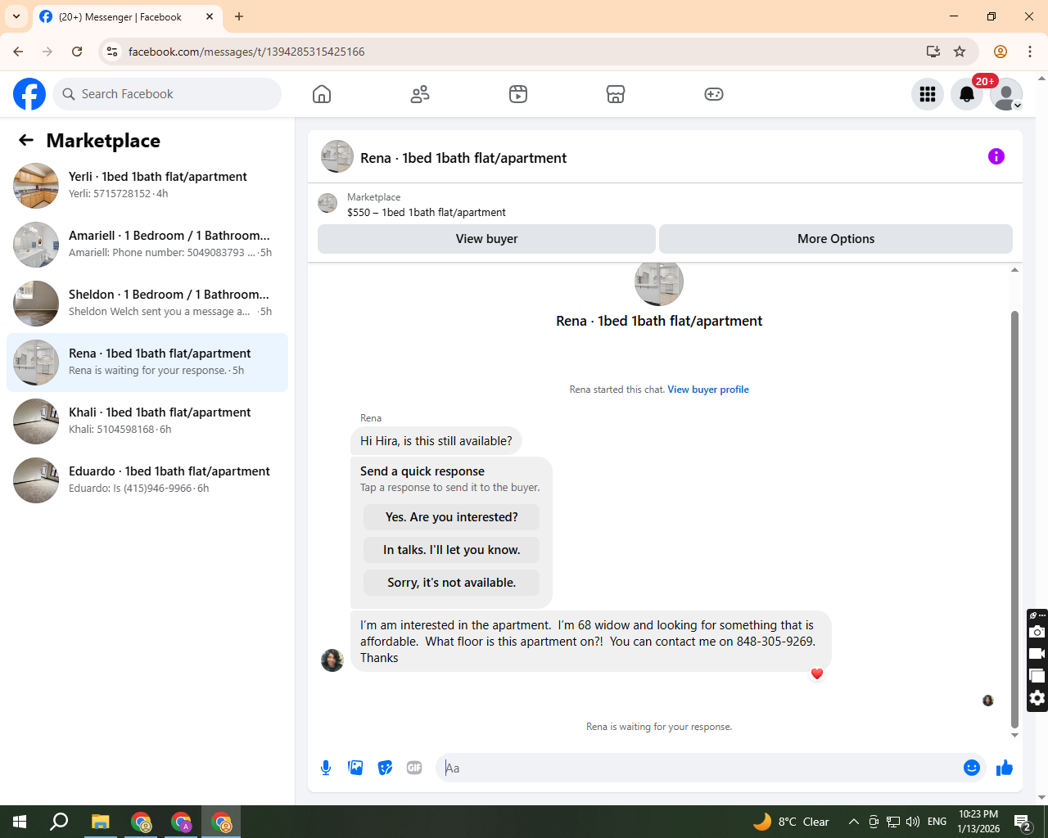Open the View buyer profile link
The image size is (1048, 838).
(x=708, y=390)
